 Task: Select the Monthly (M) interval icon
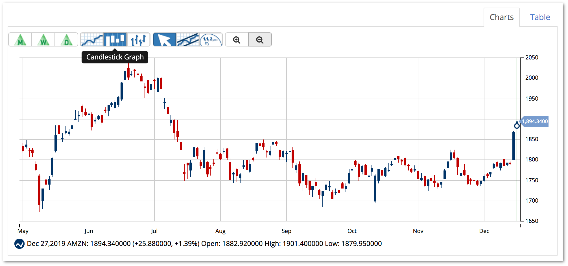[x=20, y=39]
